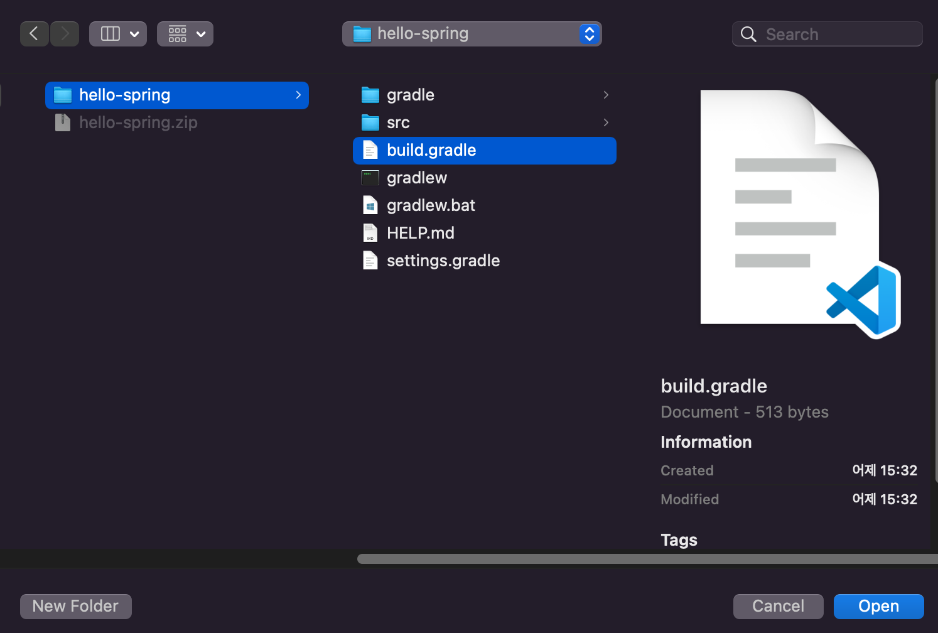Click the Tags heading
Screen dimensions: 938x633
point(679,540)
